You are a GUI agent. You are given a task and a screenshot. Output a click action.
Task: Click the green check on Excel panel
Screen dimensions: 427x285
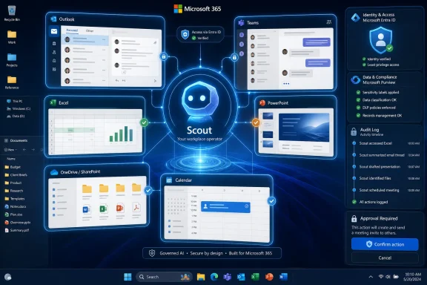[x=144, y=122]
